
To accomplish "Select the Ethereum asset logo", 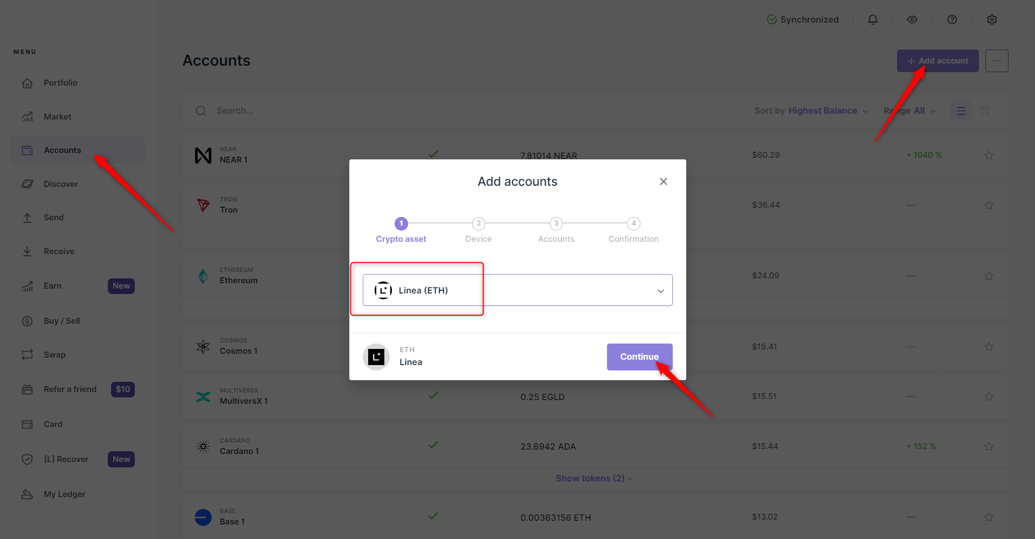I will pos(203,275).
